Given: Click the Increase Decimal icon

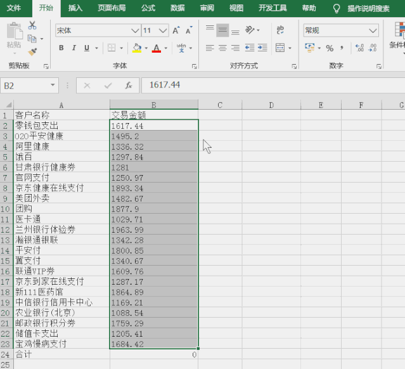Looking at the screenshot, I should click(x=359, y=48).
